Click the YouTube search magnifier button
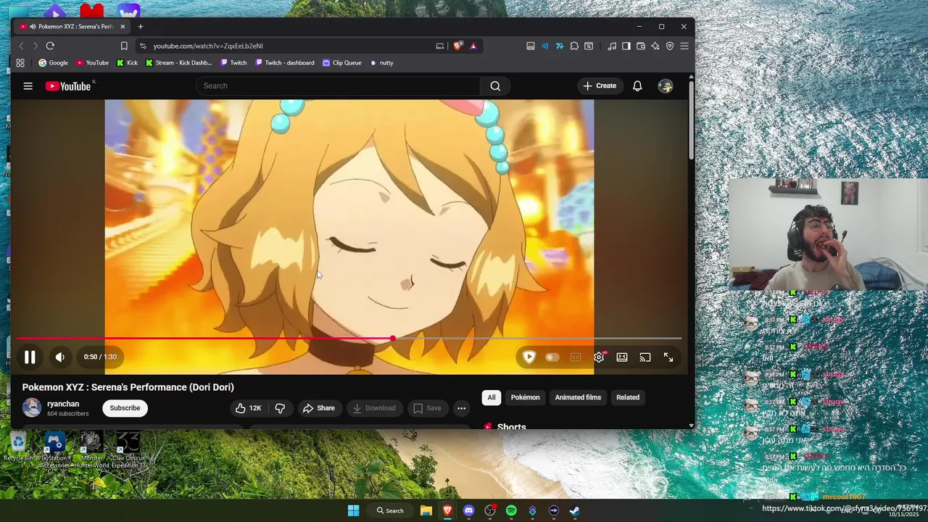 click(x=495, y=86)
